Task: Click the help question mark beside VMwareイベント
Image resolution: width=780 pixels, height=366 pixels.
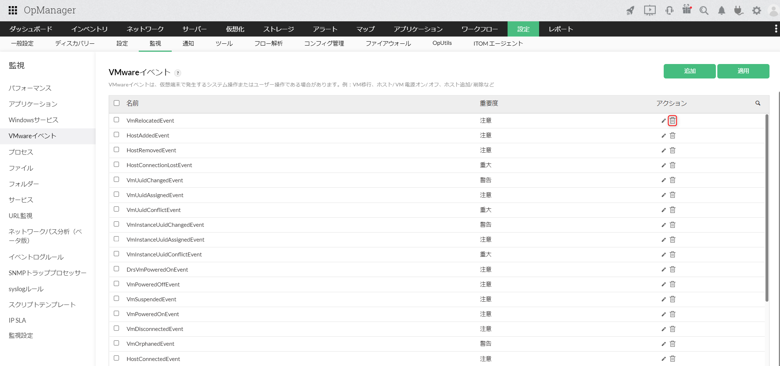Action: coord(178,73)
